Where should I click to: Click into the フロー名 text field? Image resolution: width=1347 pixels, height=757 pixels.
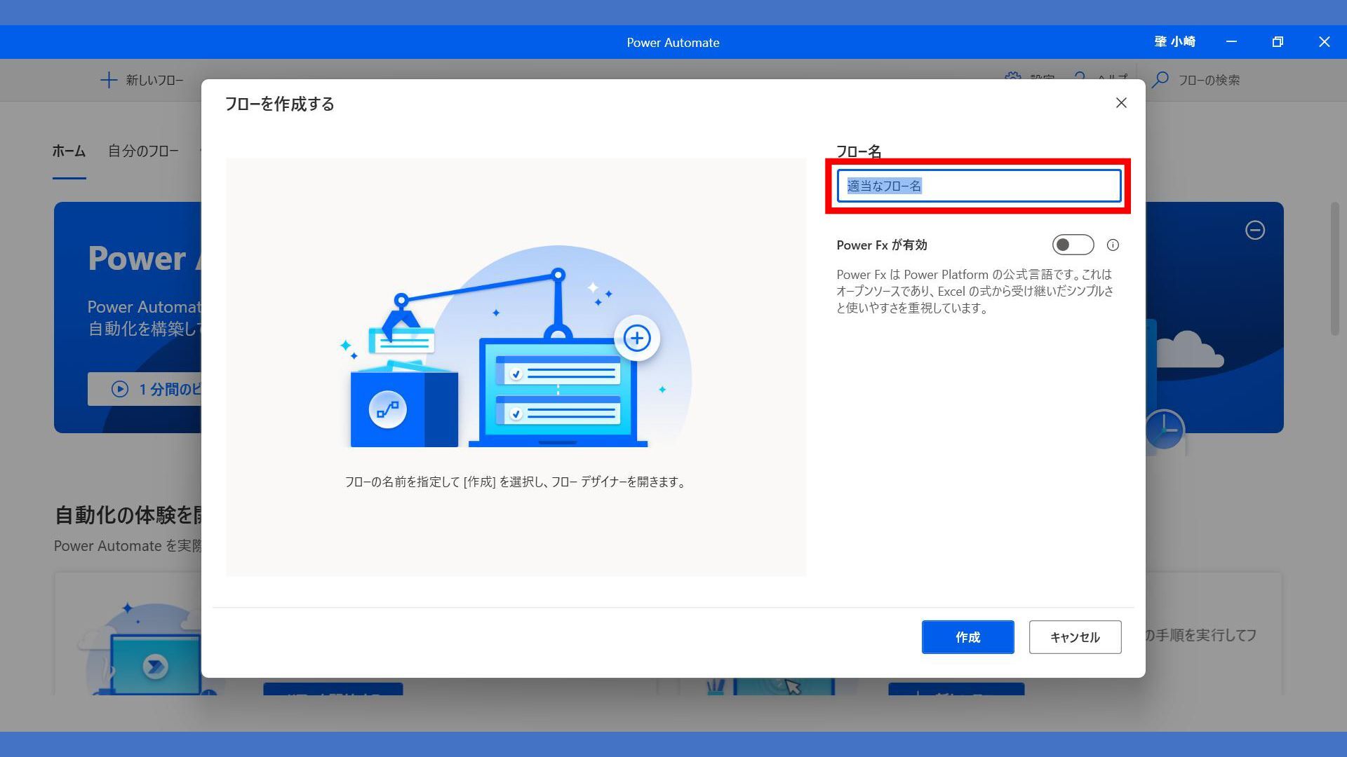(979, 186)
